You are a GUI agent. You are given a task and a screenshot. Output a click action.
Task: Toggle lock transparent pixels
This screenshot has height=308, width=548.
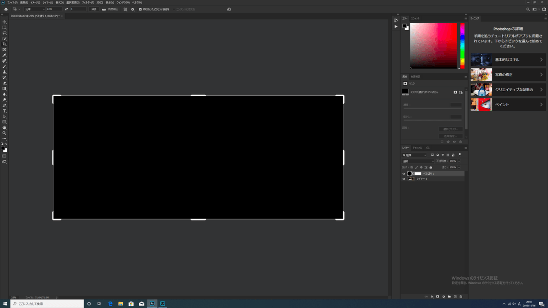click(412, 167)
